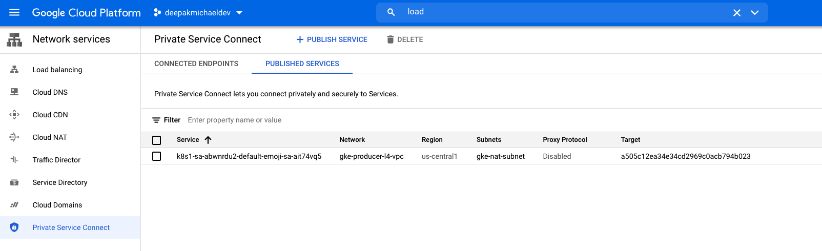Toggle the select-all services checkbox
This screenshot has width=822, height=251.
(x=157, y=140)
